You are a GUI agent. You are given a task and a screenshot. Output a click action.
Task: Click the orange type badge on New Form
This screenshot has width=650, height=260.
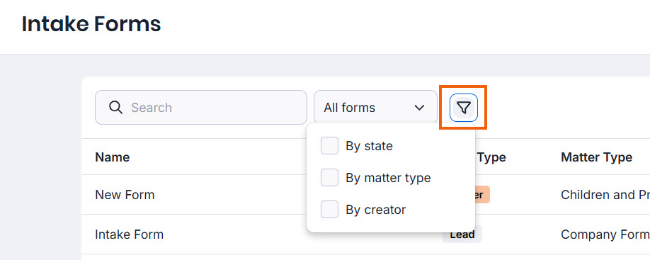click(x=481, y=195)
